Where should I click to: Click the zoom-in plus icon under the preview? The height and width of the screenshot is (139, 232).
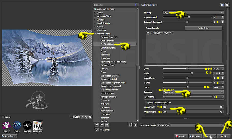click(86, 117)
